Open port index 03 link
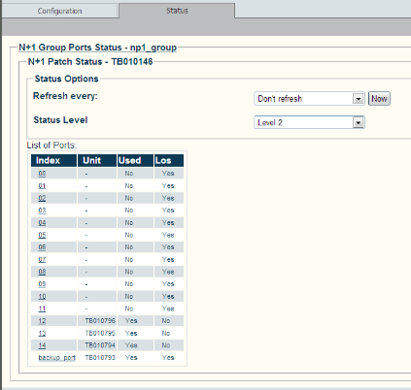411x390 pixels. 42,211
